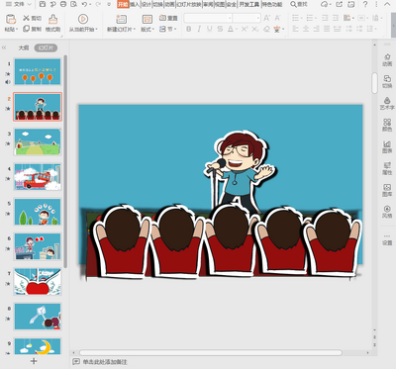The image size is (396, 369).
Task: Toggle Justify text alignment
Action: pyautogui.click(x=327, y=29)
